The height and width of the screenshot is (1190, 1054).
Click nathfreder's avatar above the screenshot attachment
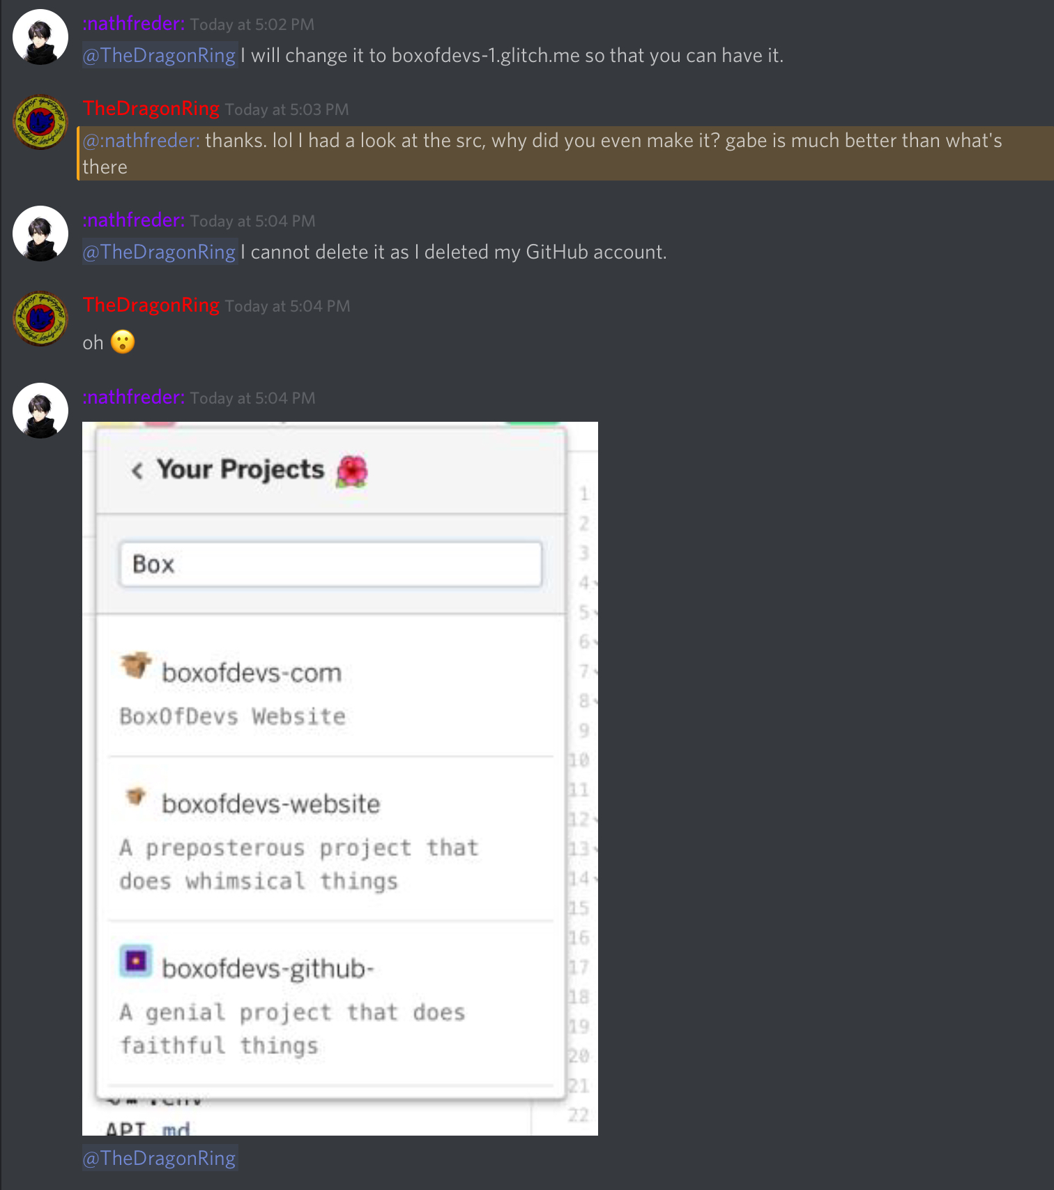(40, 411)
